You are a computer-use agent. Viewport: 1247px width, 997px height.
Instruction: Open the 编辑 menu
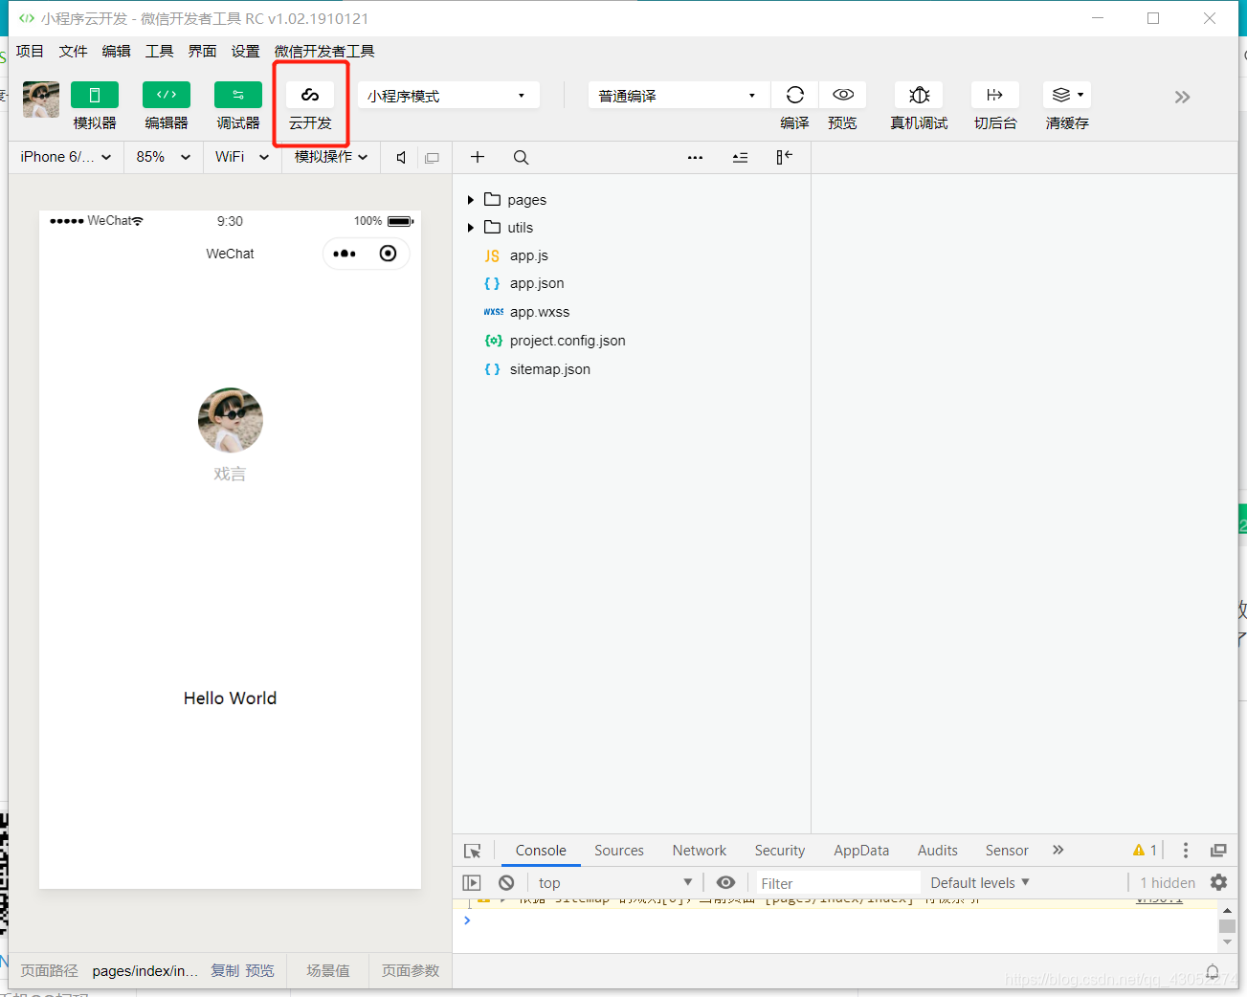pos(116,51)
